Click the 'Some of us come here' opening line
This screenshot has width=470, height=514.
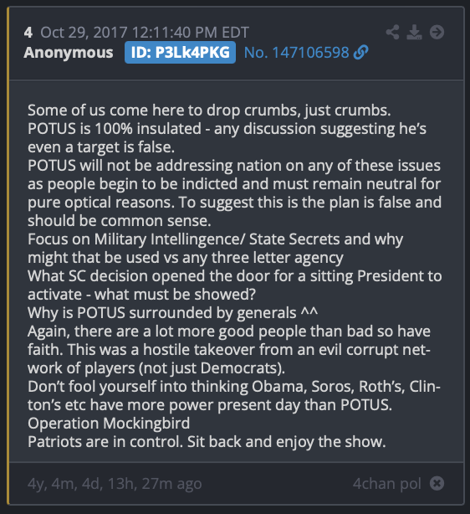(209, 111)
